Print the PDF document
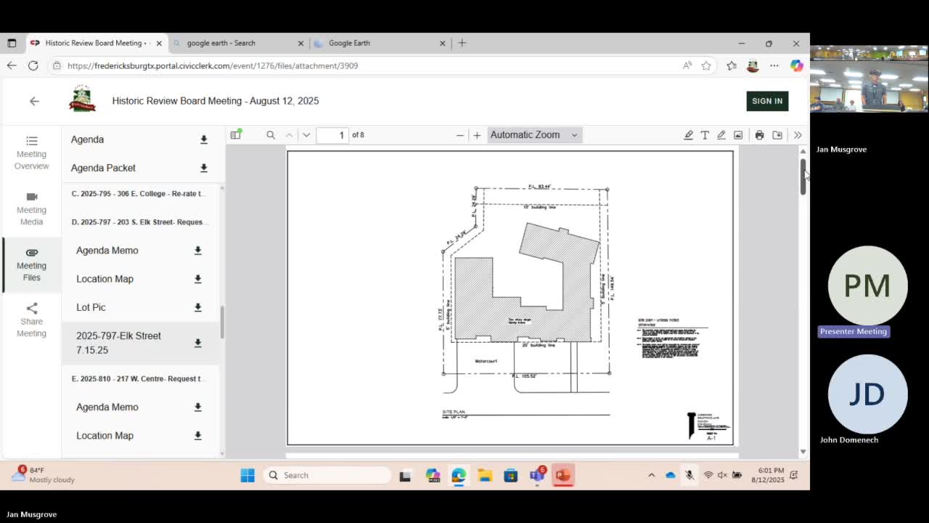Viewport: 929px width, 523px height. coord(759,135)
